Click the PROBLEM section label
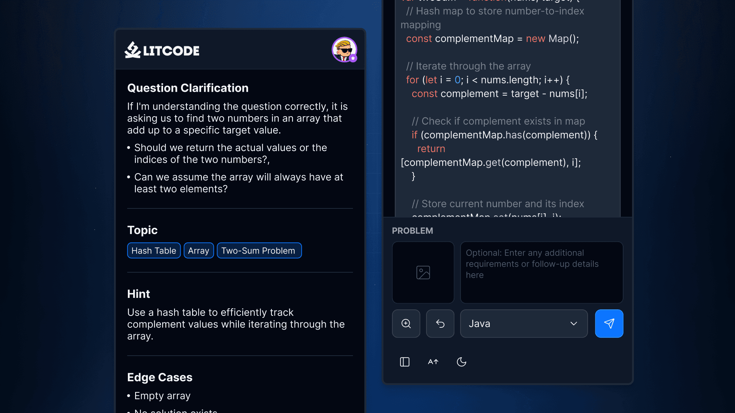735x413 pixels. (412, 231)
